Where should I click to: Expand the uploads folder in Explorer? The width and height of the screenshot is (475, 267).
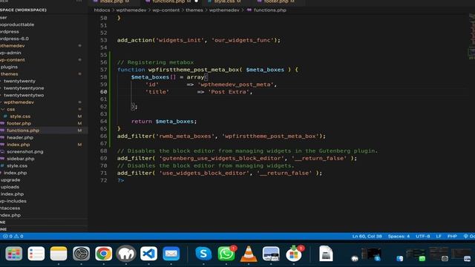[x=10, y=187]
